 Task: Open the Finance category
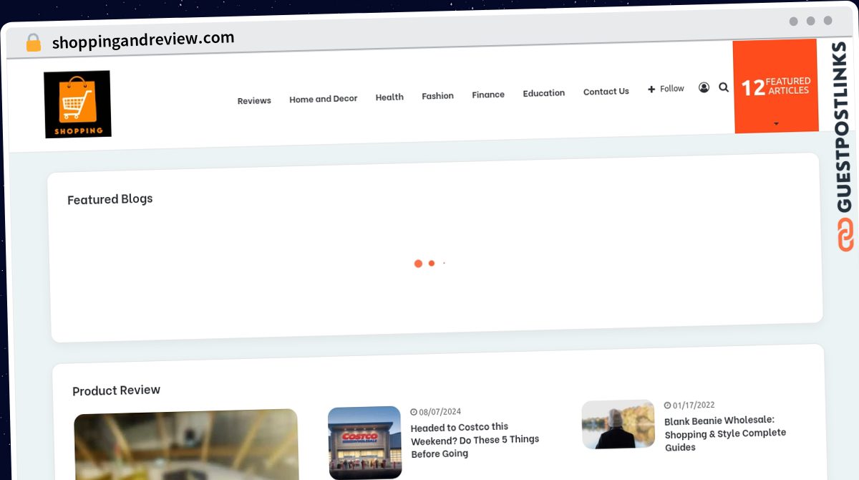[488, 94]
